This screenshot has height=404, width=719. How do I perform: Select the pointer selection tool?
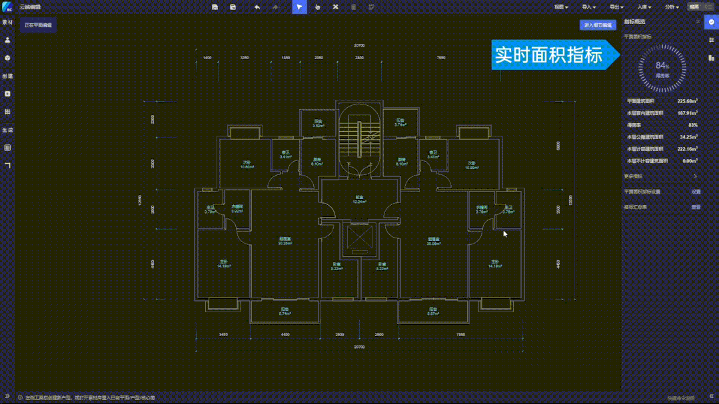(x=300, y=7)
